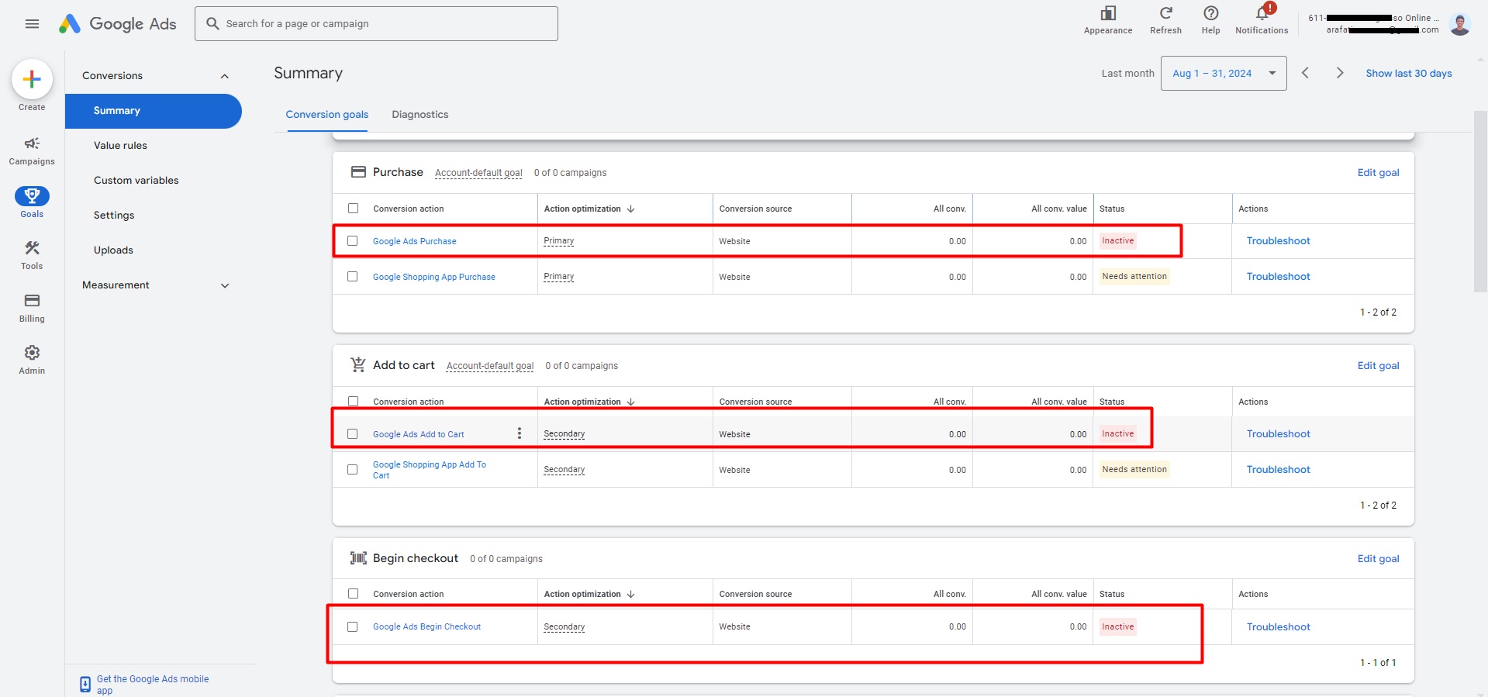Collapse the Conversions section
The width and height of the screenshot is (1488, 697).
225,76
